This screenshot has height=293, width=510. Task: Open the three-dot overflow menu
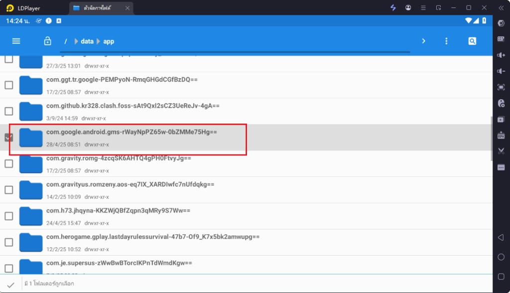tap(446, 41)
